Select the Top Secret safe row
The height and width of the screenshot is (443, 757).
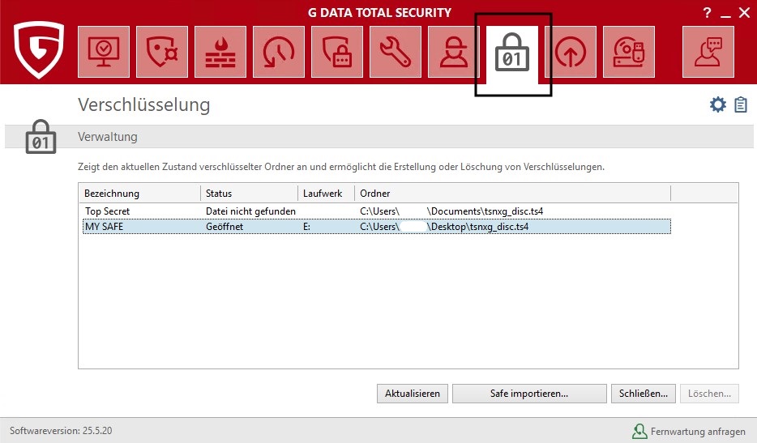[x=377, y=211]
